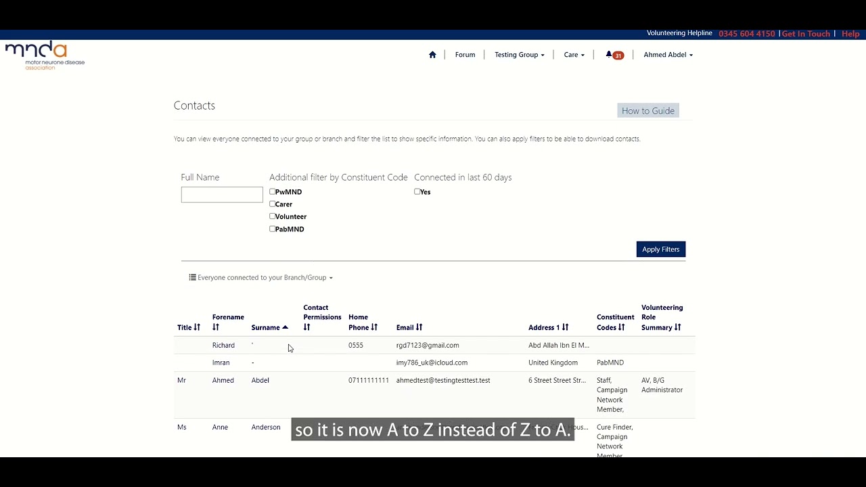Viewport: 866px width, 487px height.
Task: Tick the Carer checkbox
Action: (272, 204)
